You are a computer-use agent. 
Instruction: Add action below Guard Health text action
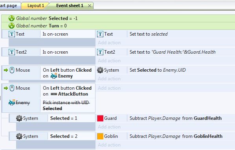pyautogui.click(x=109, y=61)
